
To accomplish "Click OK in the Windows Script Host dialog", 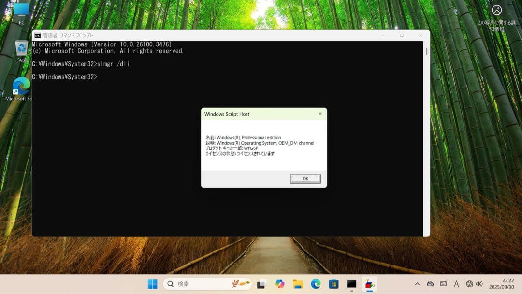I will (x=305, y=179).
